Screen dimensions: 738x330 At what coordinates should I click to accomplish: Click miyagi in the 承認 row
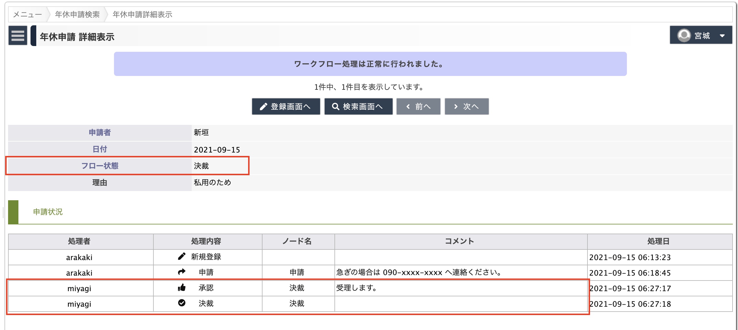point(79,288)
